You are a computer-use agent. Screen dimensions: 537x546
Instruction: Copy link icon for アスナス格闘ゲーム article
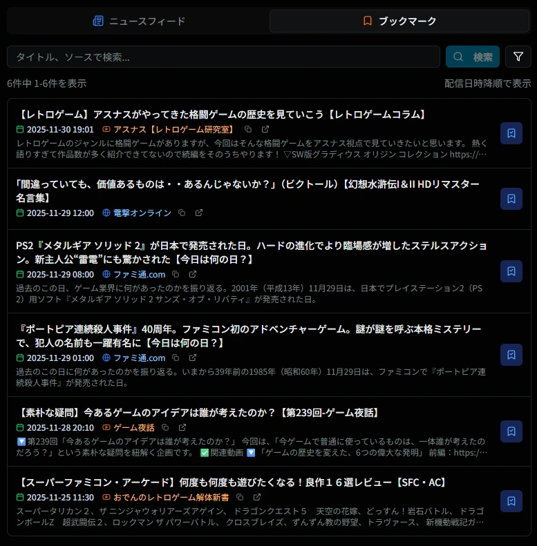pyautogui.click(x=248, y=129)
